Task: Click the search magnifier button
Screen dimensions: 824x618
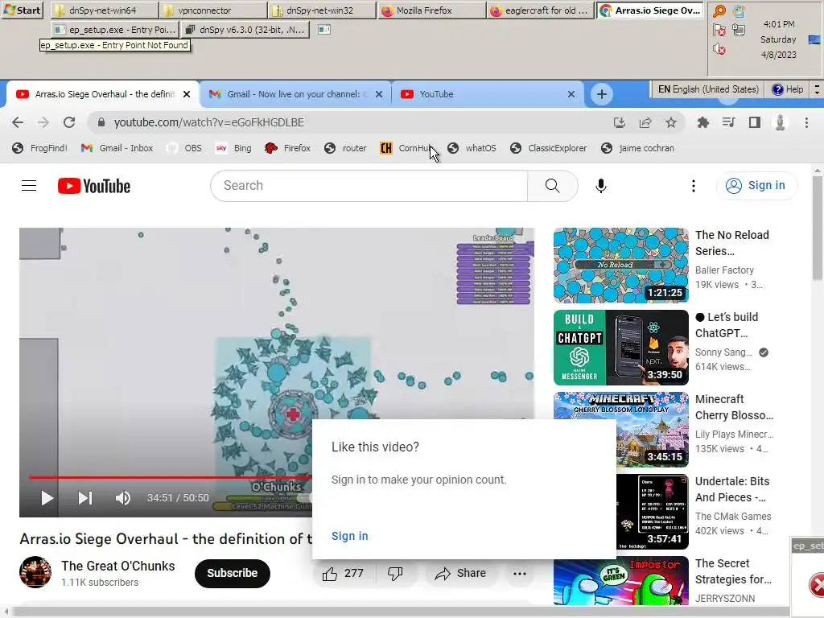Action: click(x=552, y=186)
